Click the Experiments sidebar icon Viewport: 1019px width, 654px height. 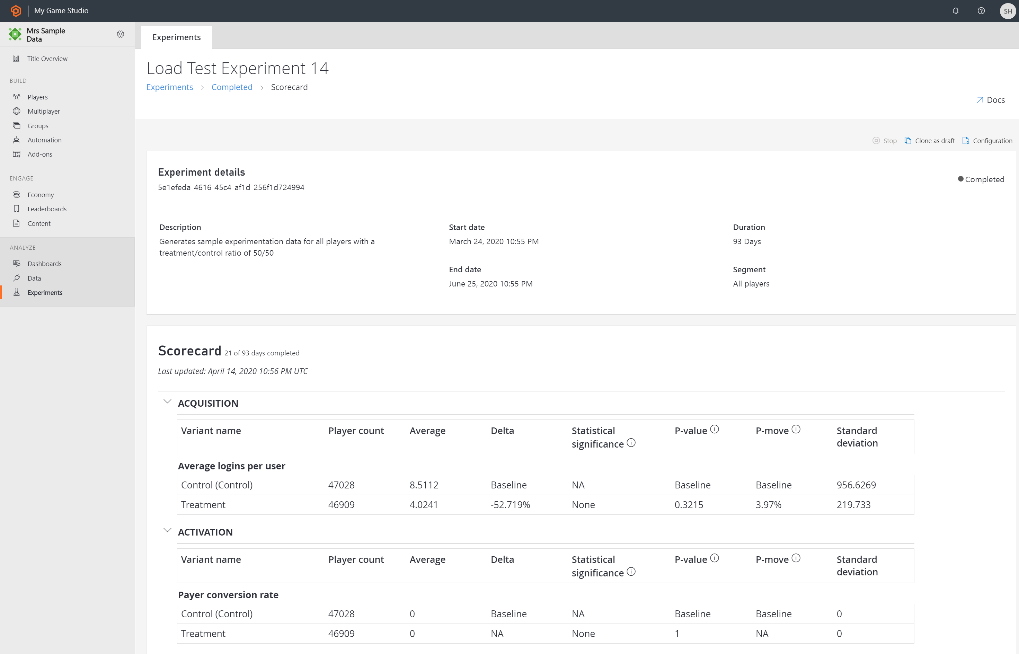16,292
